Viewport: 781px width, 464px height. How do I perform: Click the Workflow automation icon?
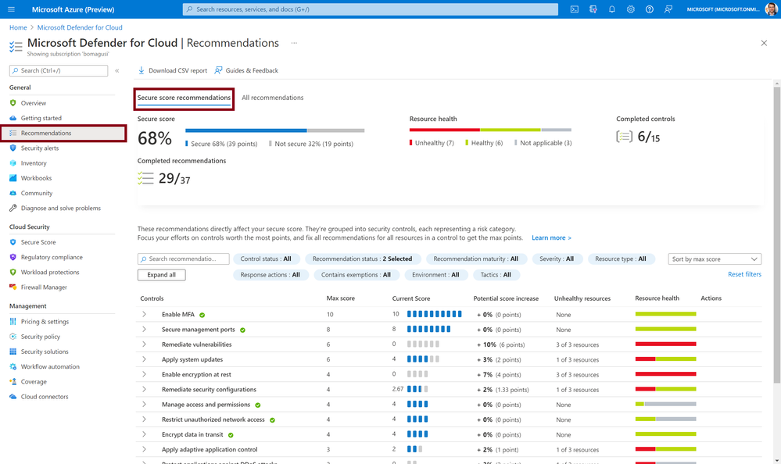coord(13,366)
